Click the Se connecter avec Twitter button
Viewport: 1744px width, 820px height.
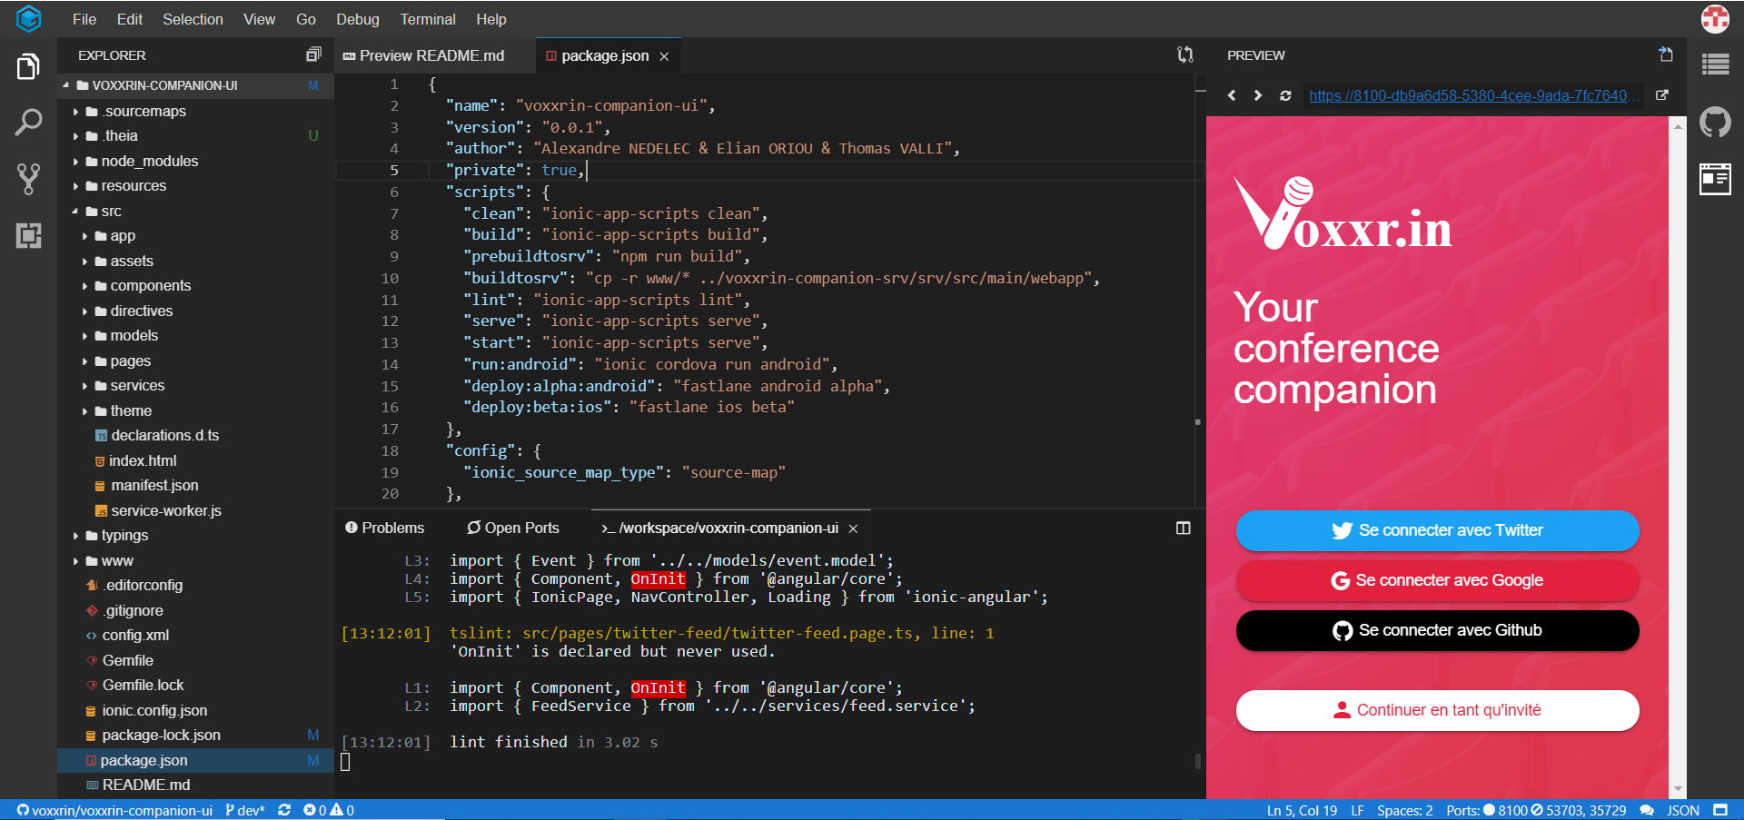[x=1437, y=530]
